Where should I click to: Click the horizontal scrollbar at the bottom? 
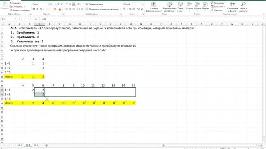(x=210, y=145)
